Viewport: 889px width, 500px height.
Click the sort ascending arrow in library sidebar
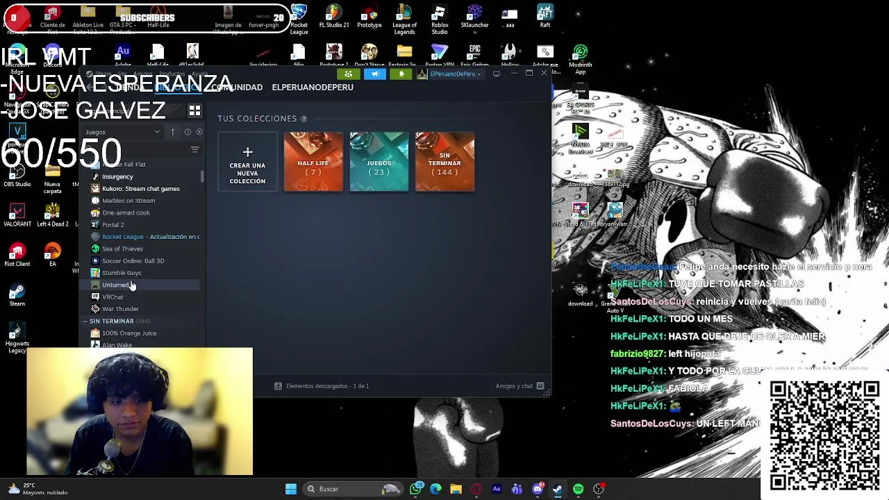[x=173, y=132]
